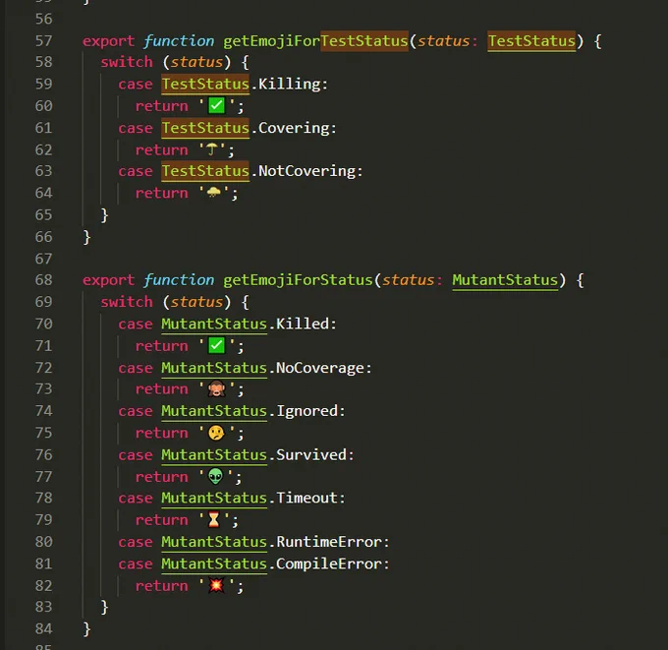Click the rain cloud emoji on line 64

click(x=214, y=193)
